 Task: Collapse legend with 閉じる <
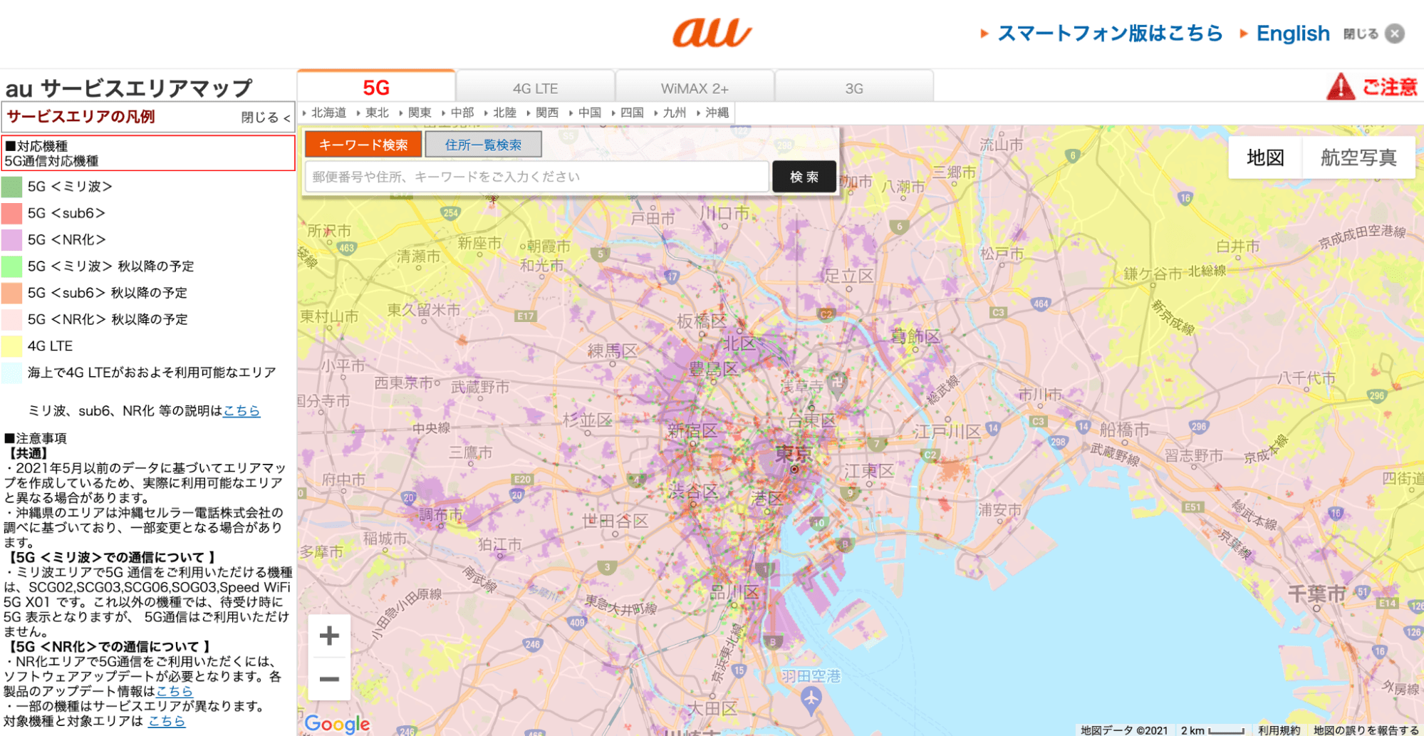tap(265, 117)
